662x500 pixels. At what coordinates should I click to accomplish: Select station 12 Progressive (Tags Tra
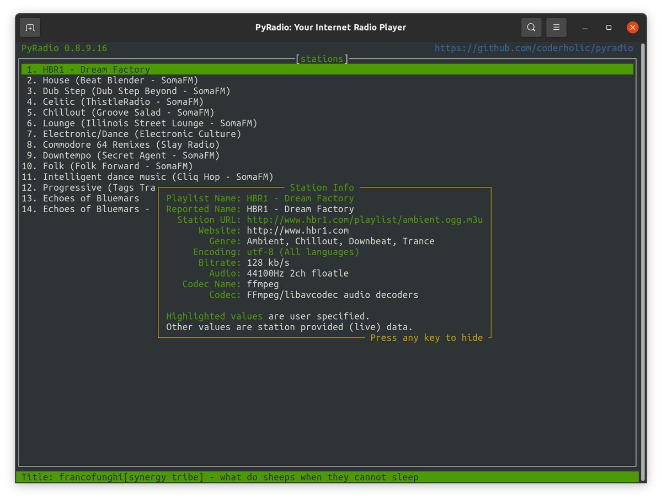click(x=88, y=187)
